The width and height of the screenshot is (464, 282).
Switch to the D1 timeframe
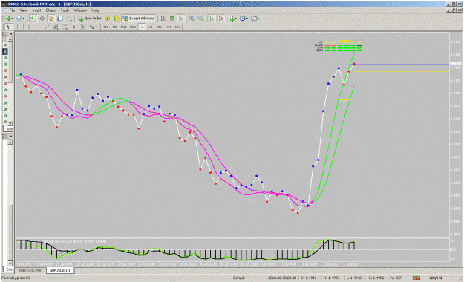pos(160,27)
